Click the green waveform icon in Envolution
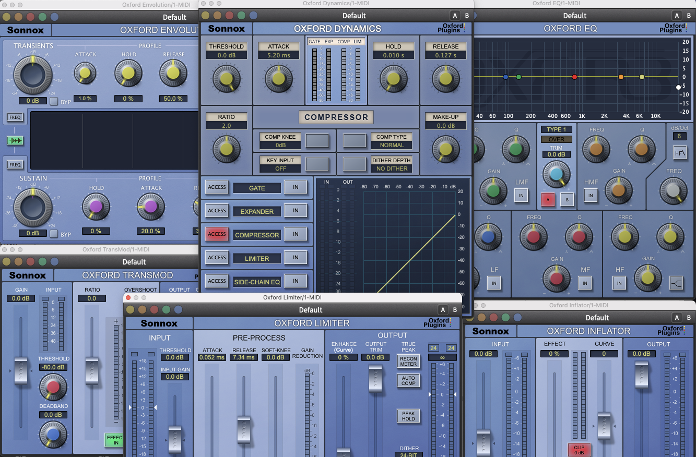This screenshot has height=457, width=696. (x=15, y=140)
